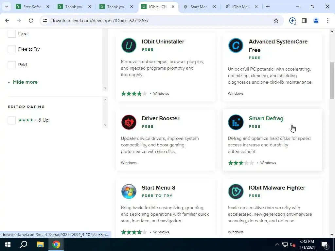Switch to second Thank you tab

tap(116, 7)
